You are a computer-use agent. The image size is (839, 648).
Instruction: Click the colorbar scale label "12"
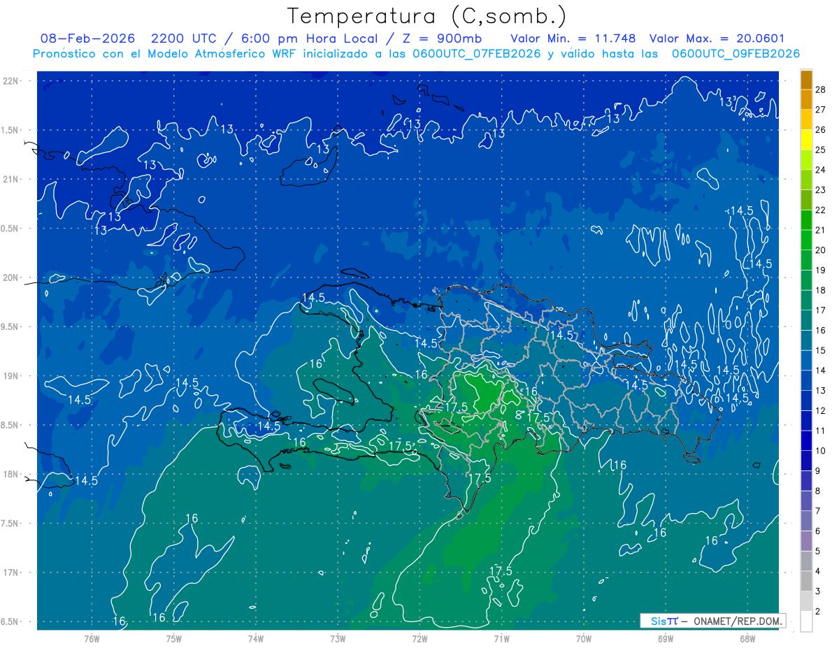[x=821, y=410]
